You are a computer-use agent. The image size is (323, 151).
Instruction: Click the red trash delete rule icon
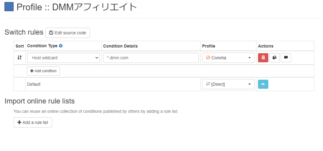pyautogui.click(x=263, y=58)
